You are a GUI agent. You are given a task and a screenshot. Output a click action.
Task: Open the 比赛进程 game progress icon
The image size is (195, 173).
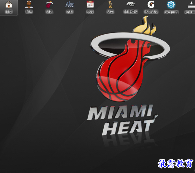[x=151, y=7]
